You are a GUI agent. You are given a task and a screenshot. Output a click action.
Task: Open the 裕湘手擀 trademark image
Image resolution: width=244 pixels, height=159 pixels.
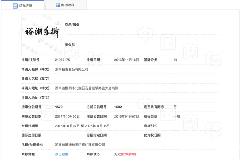point(42,35)
